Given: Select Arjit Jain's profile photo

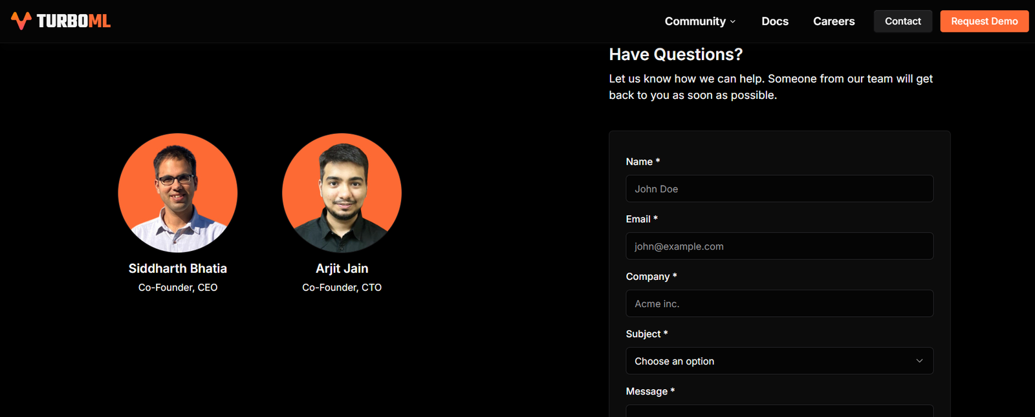Looking at the screenshot, I should [342, 193].
